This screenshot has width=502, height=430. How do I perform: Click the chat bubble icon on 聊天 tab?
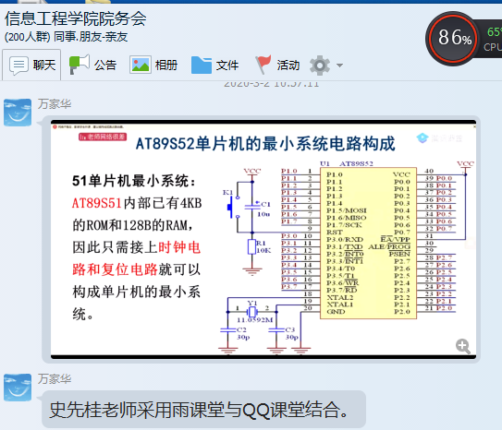(x=18, y=66)
